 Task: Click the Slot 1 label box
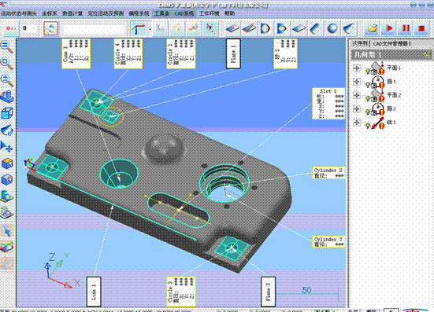pos(328,104)
